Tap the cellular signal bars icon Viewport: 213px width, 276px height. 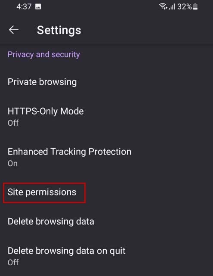172,7
